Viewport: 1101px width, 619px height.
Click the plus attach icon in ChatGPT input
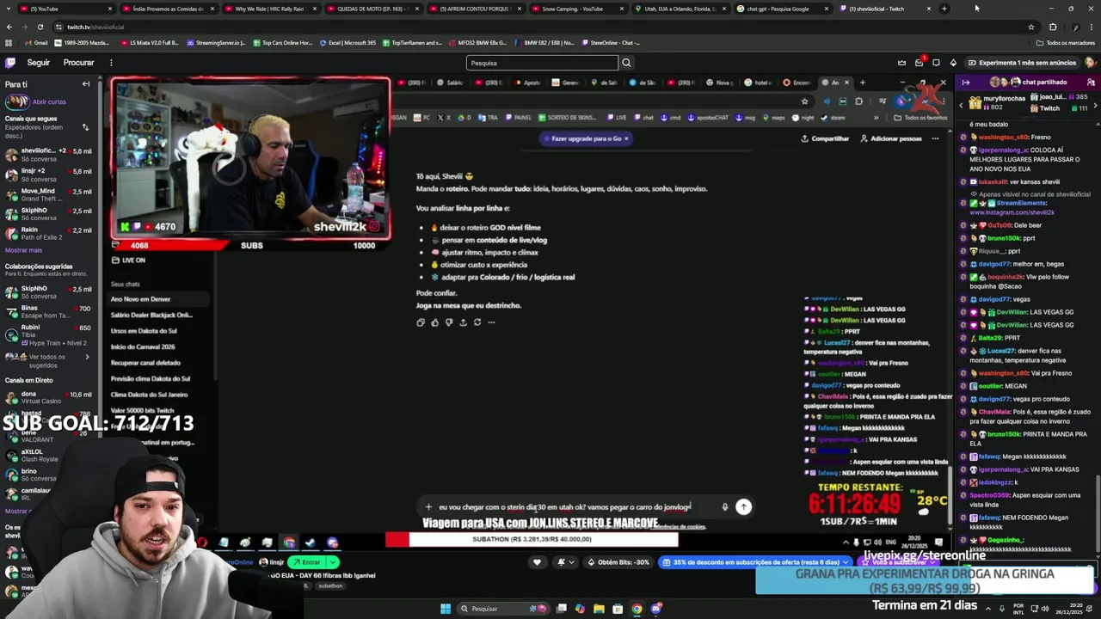(428, 507)
